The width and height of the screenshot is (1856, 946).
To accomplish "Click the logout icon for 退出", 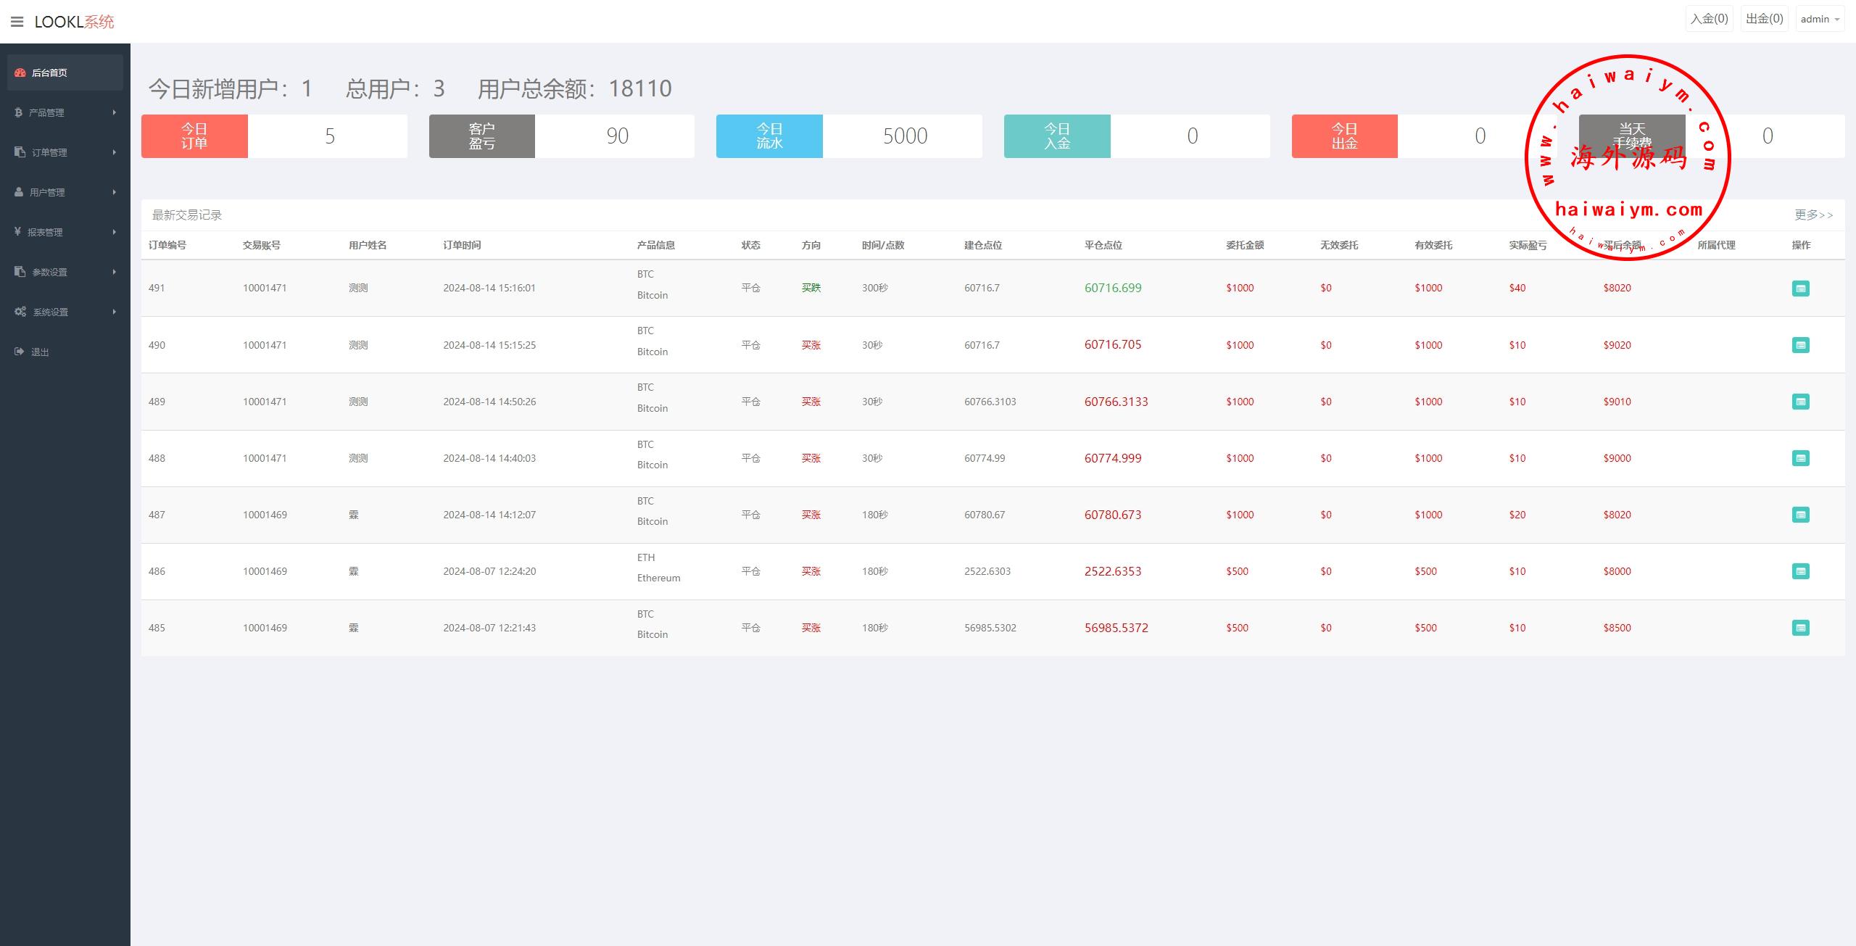I will tap(20, 352).
